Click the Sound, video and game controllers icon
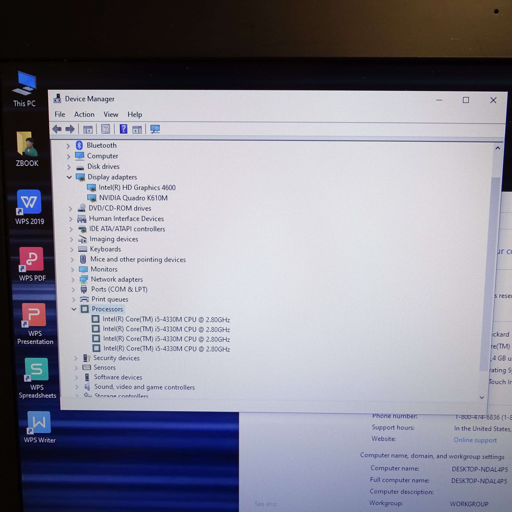Image resolution: width=512 pixels, height=512 pixels. [87, 387]
